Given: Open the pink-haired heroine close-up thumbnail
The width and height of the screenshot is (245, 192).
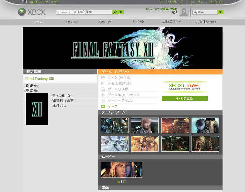Looking at the screenshot, I should click(x=145, y=126).
